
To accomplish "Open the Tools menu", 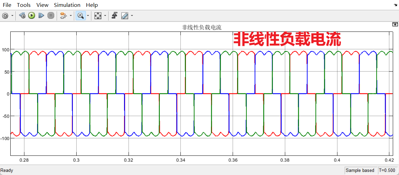I will [24, 5].
